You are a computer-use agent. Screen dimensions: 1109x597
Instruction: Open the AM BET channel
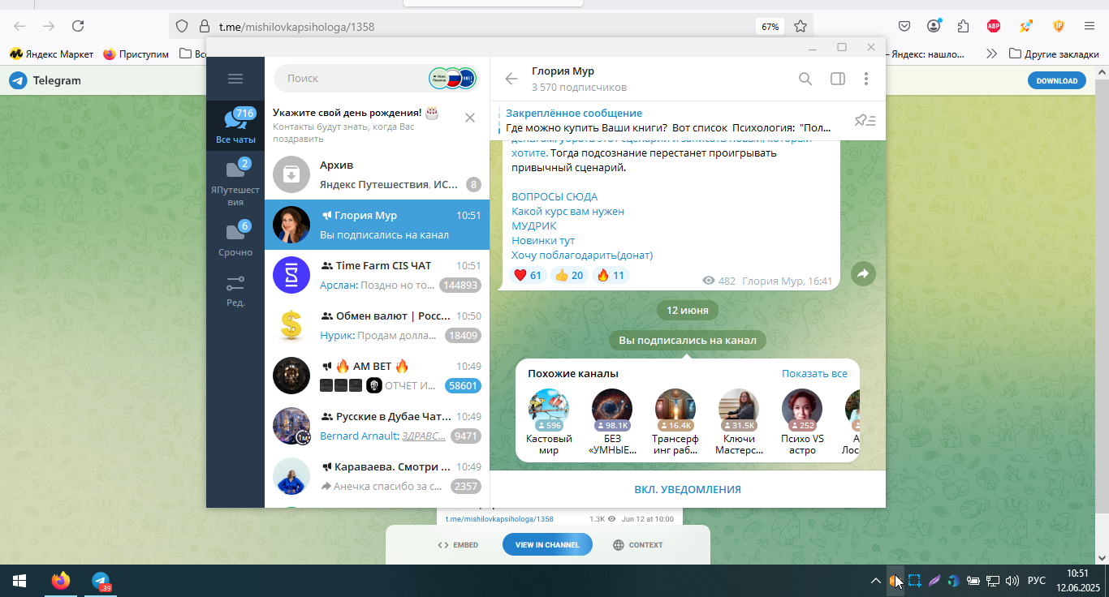[x=378, y=376]
